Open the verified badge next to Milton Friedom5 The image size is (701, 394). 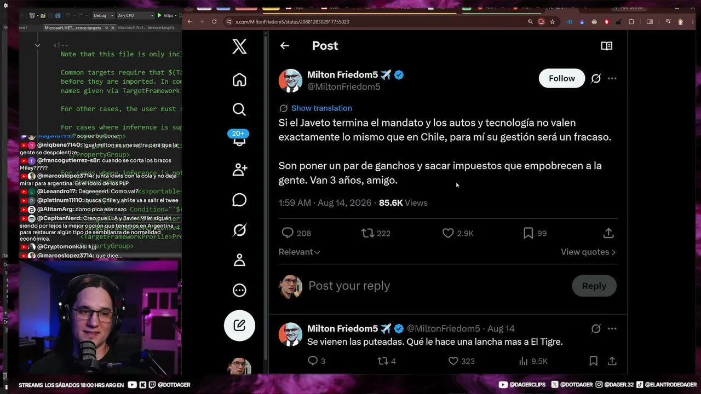(399, 75)
